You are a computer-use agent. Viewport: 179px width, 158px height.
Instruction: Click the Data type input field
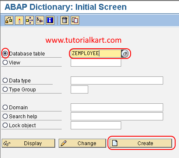point(117,81)
